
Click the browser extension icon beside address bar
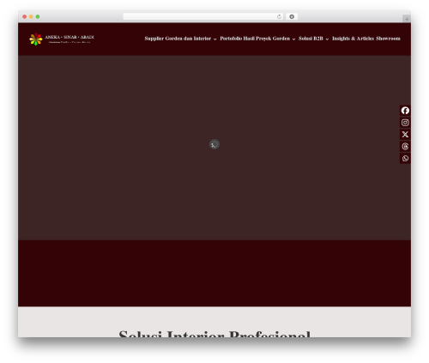[292, 16]
